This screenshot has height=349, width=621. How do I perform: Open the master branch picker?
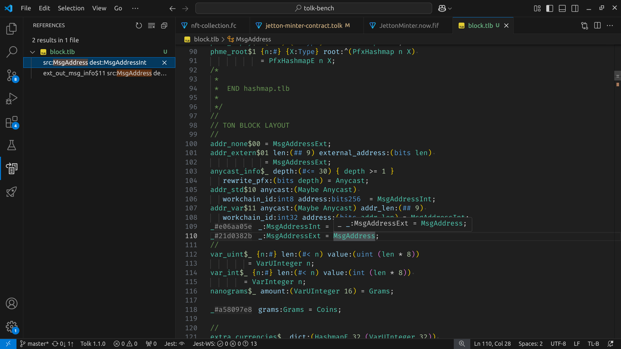34,344
